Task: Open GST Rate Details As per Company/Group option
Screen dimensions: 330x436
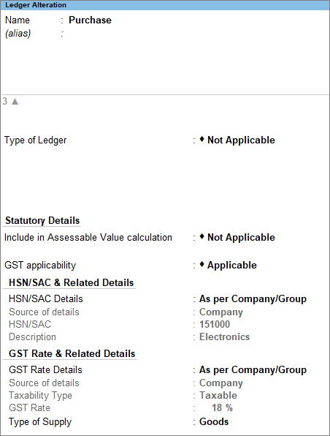Action: point(253,370)
